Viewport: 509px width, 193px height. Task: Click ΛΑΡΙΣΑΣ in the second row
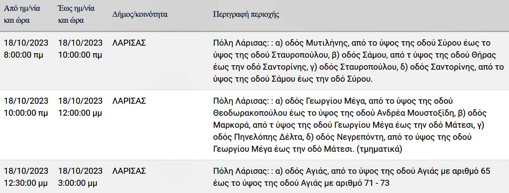pyautogui.click(x=130, y=101)
